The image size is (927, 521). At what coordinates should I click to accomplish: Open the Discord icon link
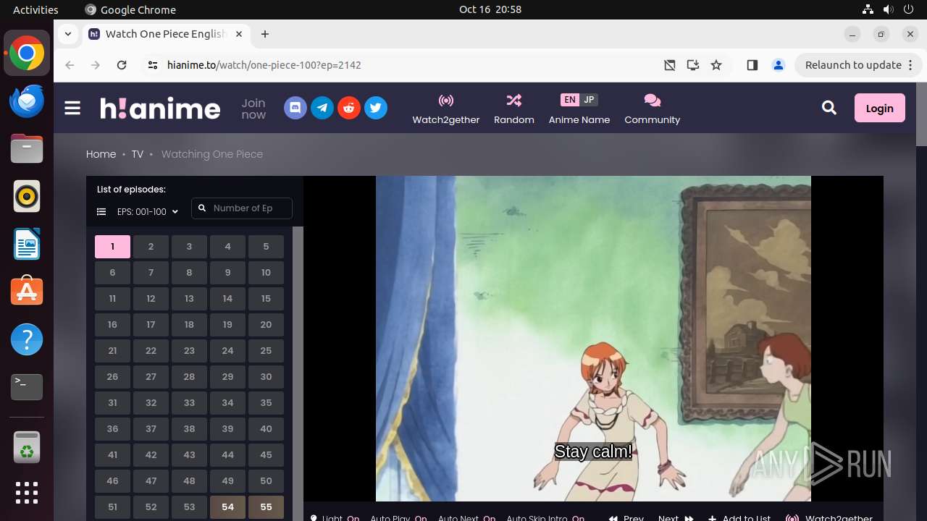295,109
